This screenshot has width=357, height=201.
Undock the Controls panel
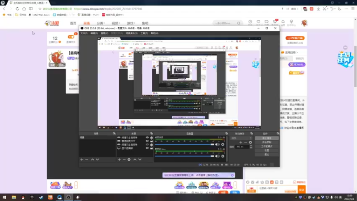click(x=278, y=134)
